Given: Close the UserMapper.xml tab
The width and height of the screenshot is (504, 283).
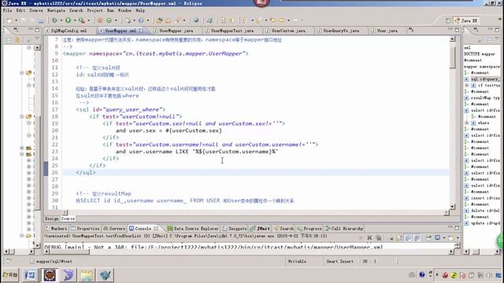Looking at the screenshot, I should tap(141, 31).
